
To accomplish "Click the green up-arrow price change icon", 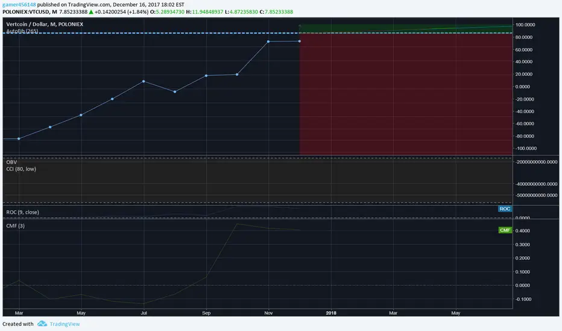I will (x=91, y=12).
